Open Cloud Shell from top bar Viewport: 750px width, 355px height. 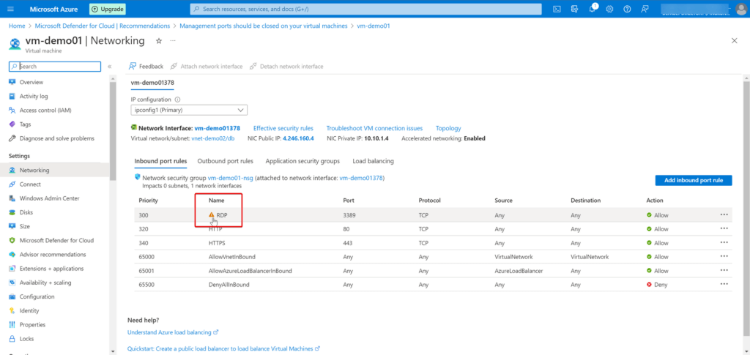pos(557,9)
